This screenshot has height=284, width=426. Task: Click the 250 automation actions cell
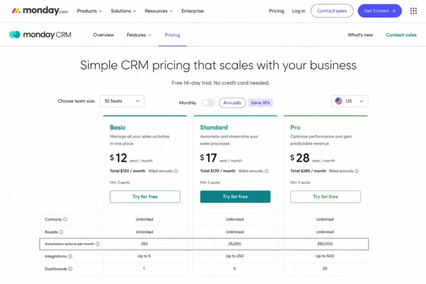point(144,244)
